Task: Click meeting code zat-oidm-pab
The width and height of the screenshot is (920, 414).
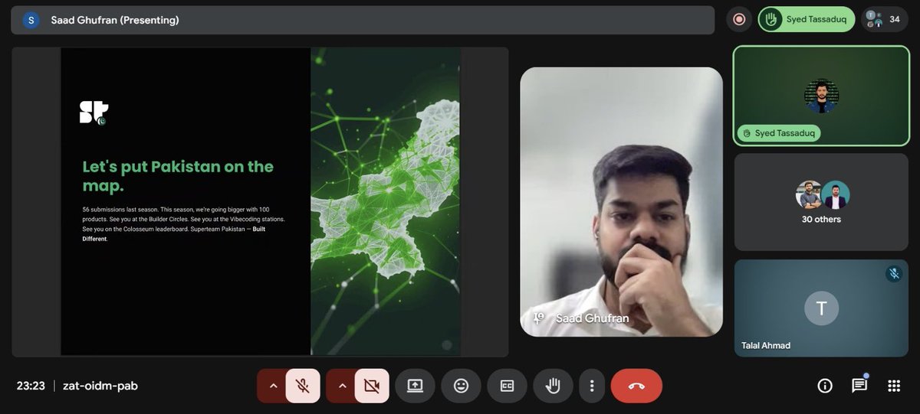Action: pos(100,386)
